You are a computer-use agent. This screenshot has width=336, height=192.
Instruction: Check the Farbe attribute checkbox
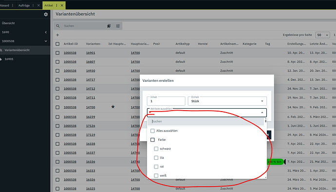pos(152,140)
